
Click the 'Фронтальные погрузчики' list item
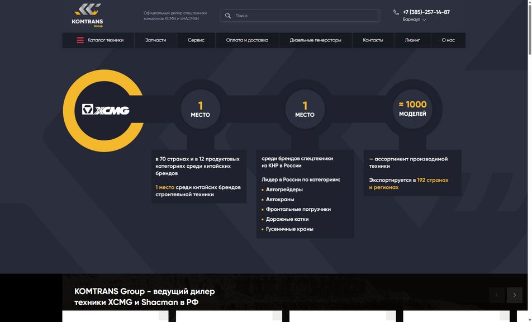298,209
